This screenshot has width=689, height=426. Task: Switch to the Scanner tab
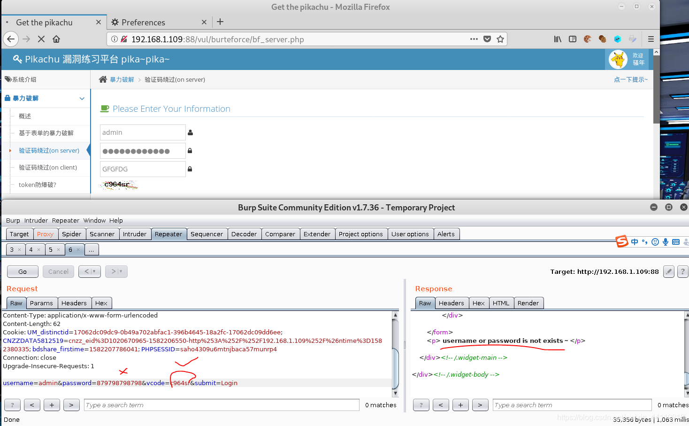pos(102,234)
